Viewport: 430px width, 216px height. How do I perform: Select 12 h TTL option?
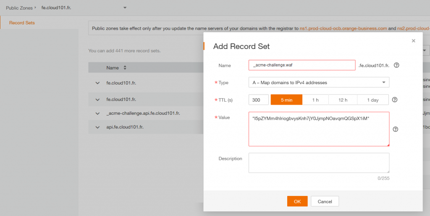point(343,100)
